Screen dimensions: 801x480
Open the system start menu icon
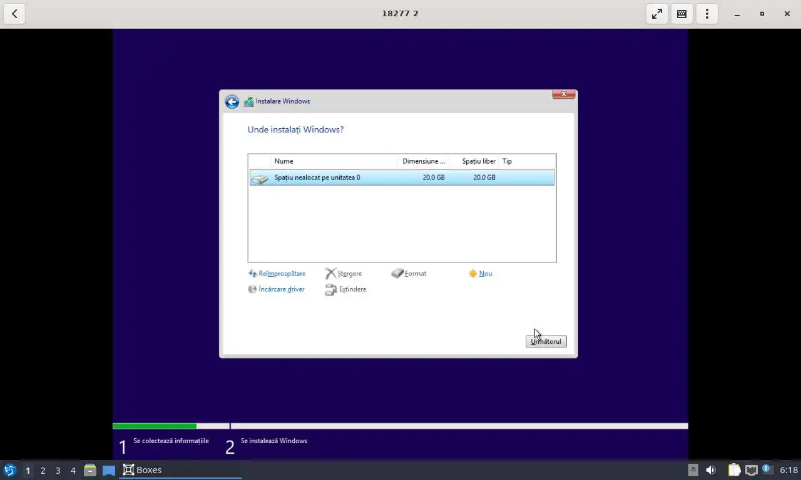click(10, 470)
